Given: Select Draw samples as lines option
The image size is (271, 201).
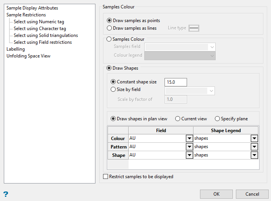Looking at the screenshot, I should coord(110,28).
